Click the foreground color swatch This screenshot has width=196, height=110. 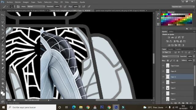coord(2,93)
